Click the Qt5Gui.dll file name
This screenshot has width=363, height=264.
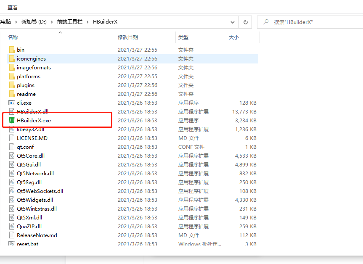point(29,164)
